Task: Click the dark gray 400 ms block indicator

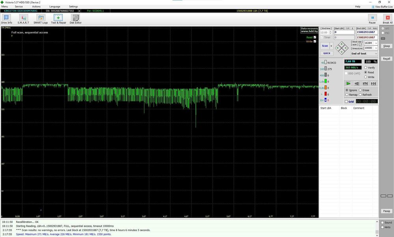Action: pos(326,75)
